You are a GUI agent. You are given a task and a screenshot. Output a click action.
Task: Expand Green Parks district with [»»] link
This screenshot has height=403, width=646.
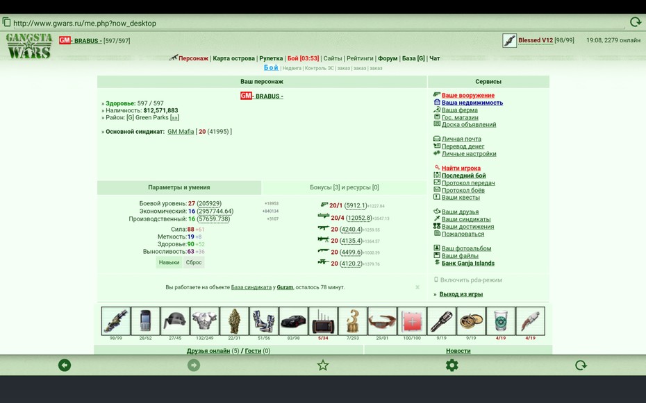[174, 118]
